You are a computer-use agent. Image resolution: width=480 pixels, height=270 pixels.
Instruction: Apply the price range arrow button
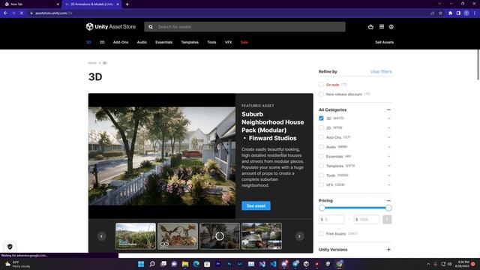click(x=387, y=220)
